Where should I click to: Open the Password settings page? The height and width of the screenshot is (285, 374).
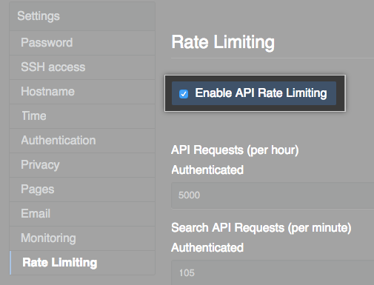click(x=82, y=43)
